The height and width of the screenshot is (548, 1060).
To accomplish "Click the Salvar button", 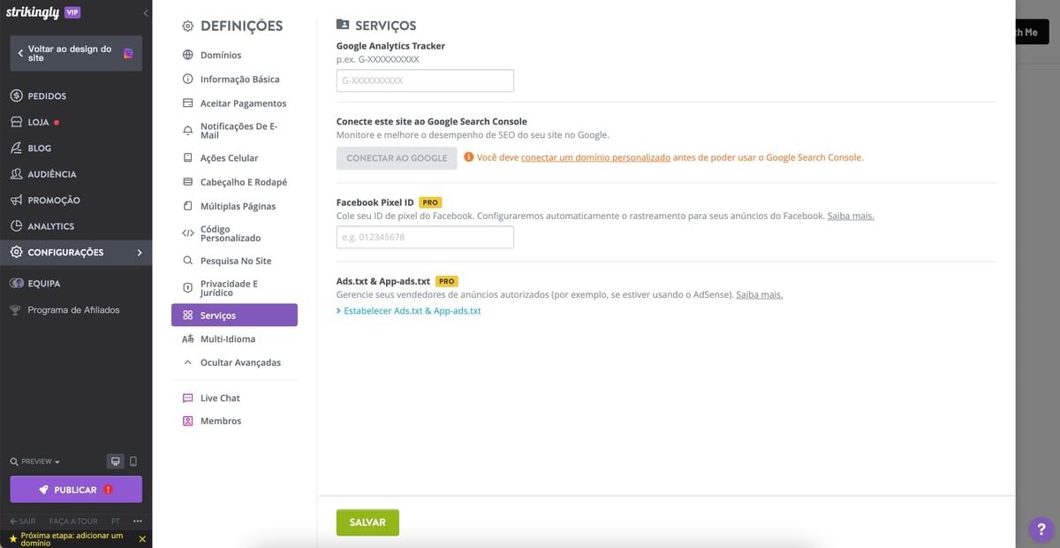I will point(367,522).
